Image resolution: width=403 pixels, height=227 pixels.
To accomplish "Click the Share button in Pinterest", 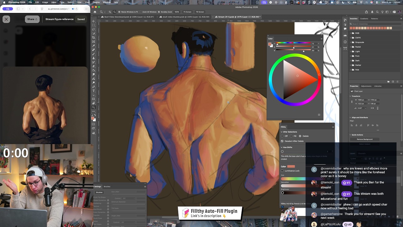I will (32, 19).
